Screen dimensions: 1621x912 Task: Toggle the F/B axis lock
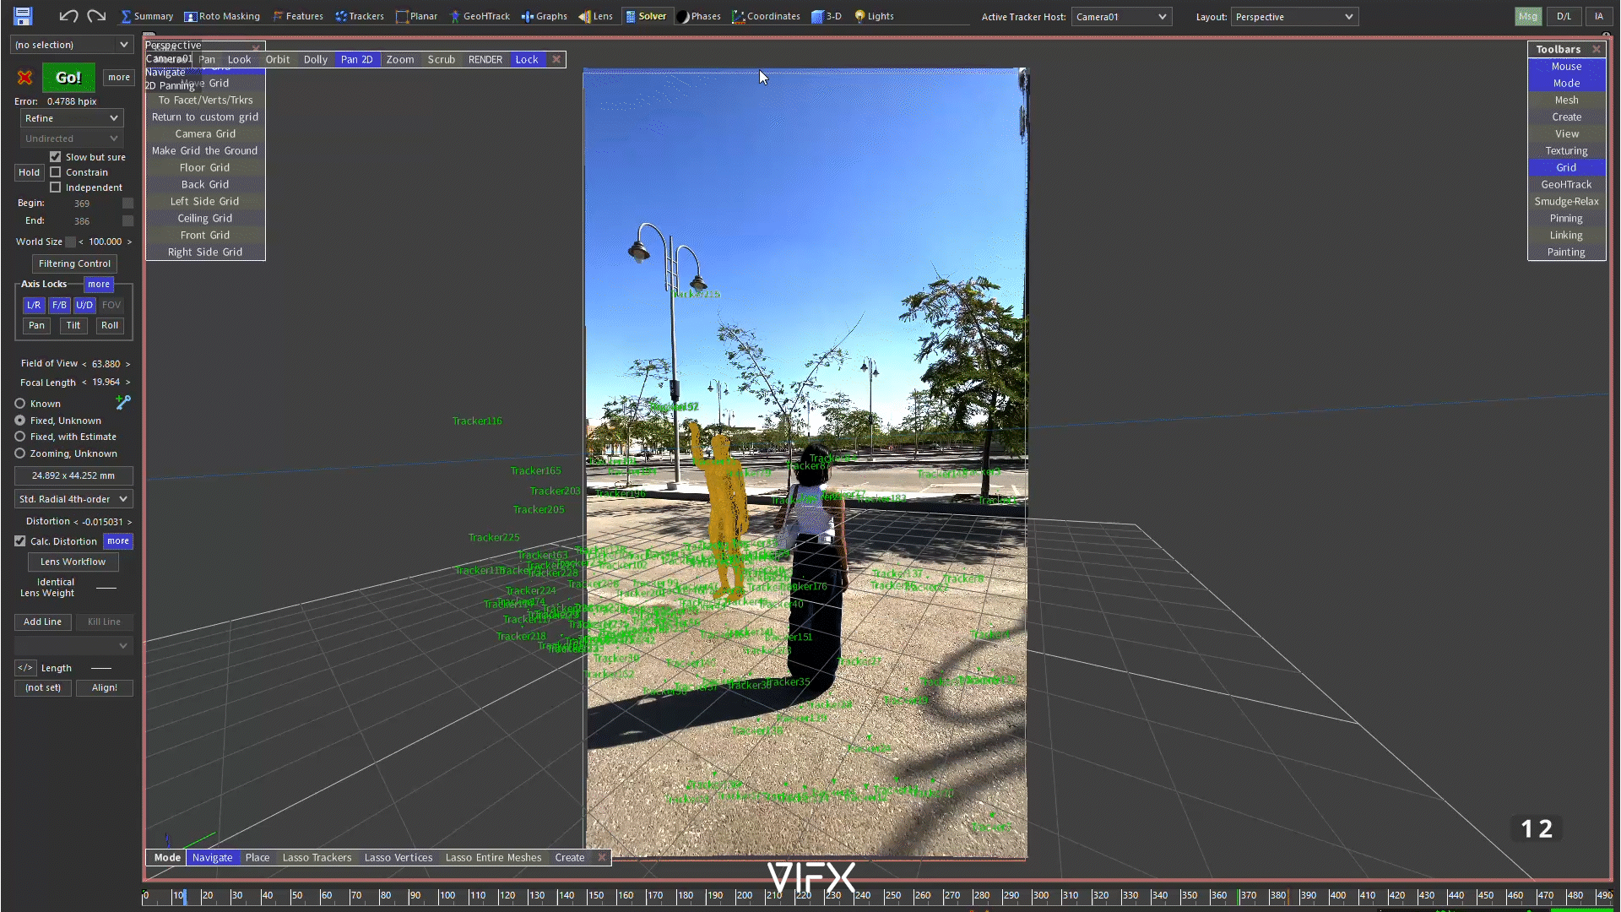59,305
